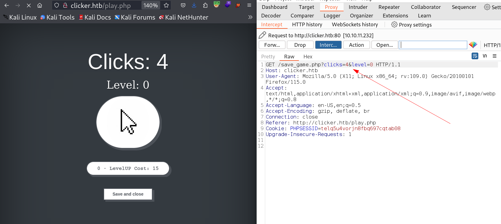Image resolution: width=501 pixels, height=224 pixels.
Task: Toggle the Intercept on/off button
Action: pos(328,45)
